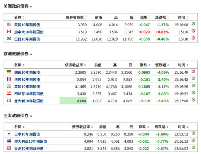
Task: Sort Americas table by 涨跌 column
Action: point(145,18)
